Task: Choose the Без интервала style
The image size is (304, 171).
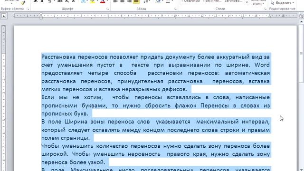Action: 212,1
